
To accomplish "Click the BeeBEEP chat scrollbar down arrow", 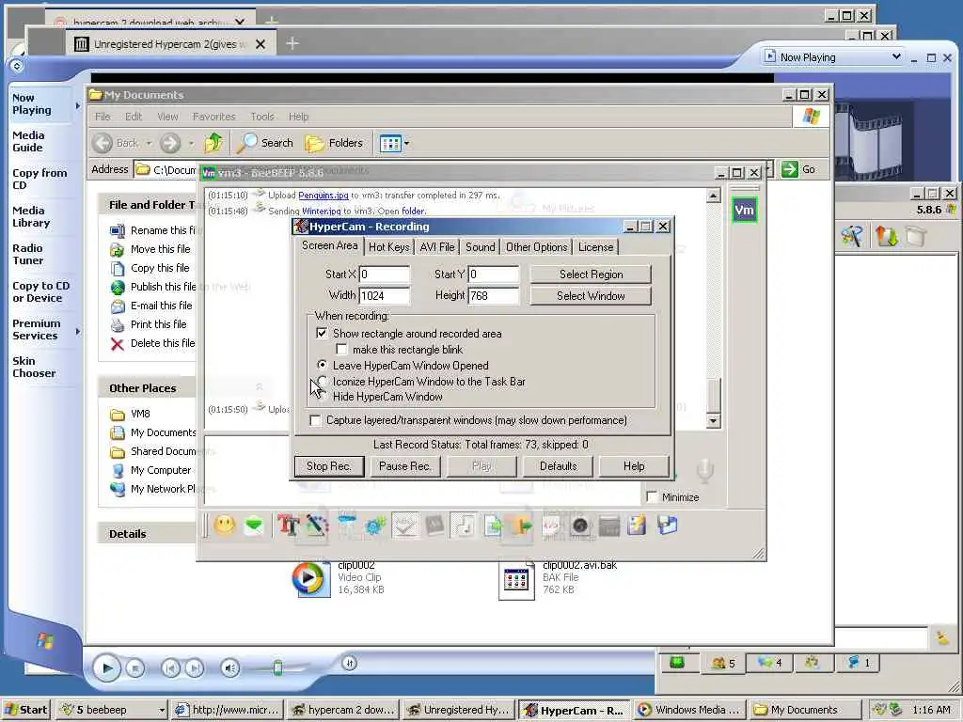I will [x=713, y=421].
